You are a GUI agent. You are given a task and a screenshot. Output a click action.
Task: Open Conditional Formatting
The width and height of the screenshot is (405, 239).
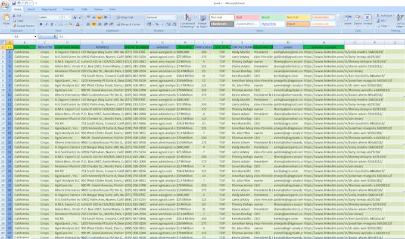[187, 21]
